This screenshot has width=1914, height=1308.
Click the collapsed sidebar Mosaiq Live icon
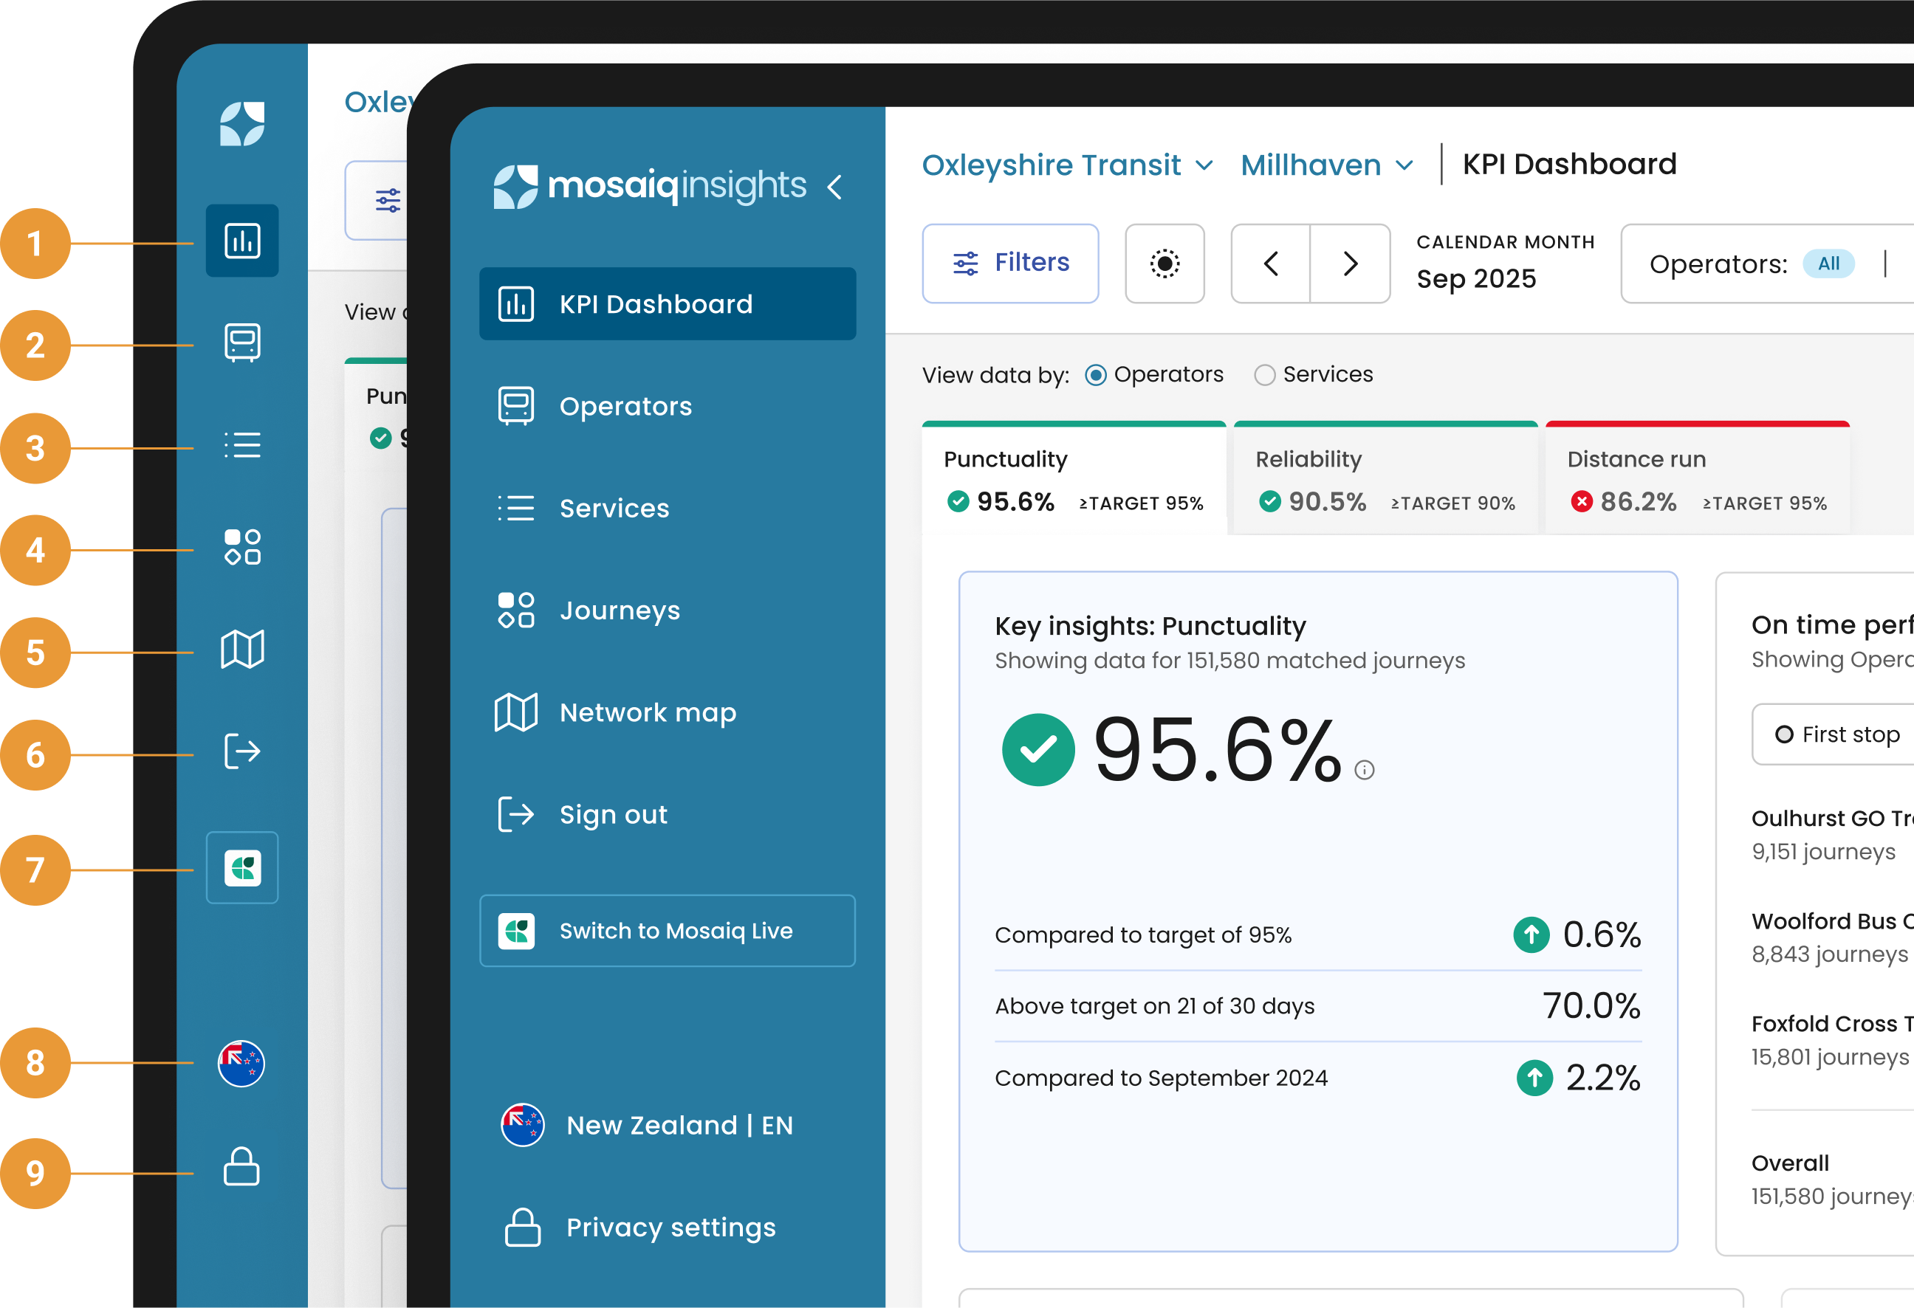(x=242, y=869)
